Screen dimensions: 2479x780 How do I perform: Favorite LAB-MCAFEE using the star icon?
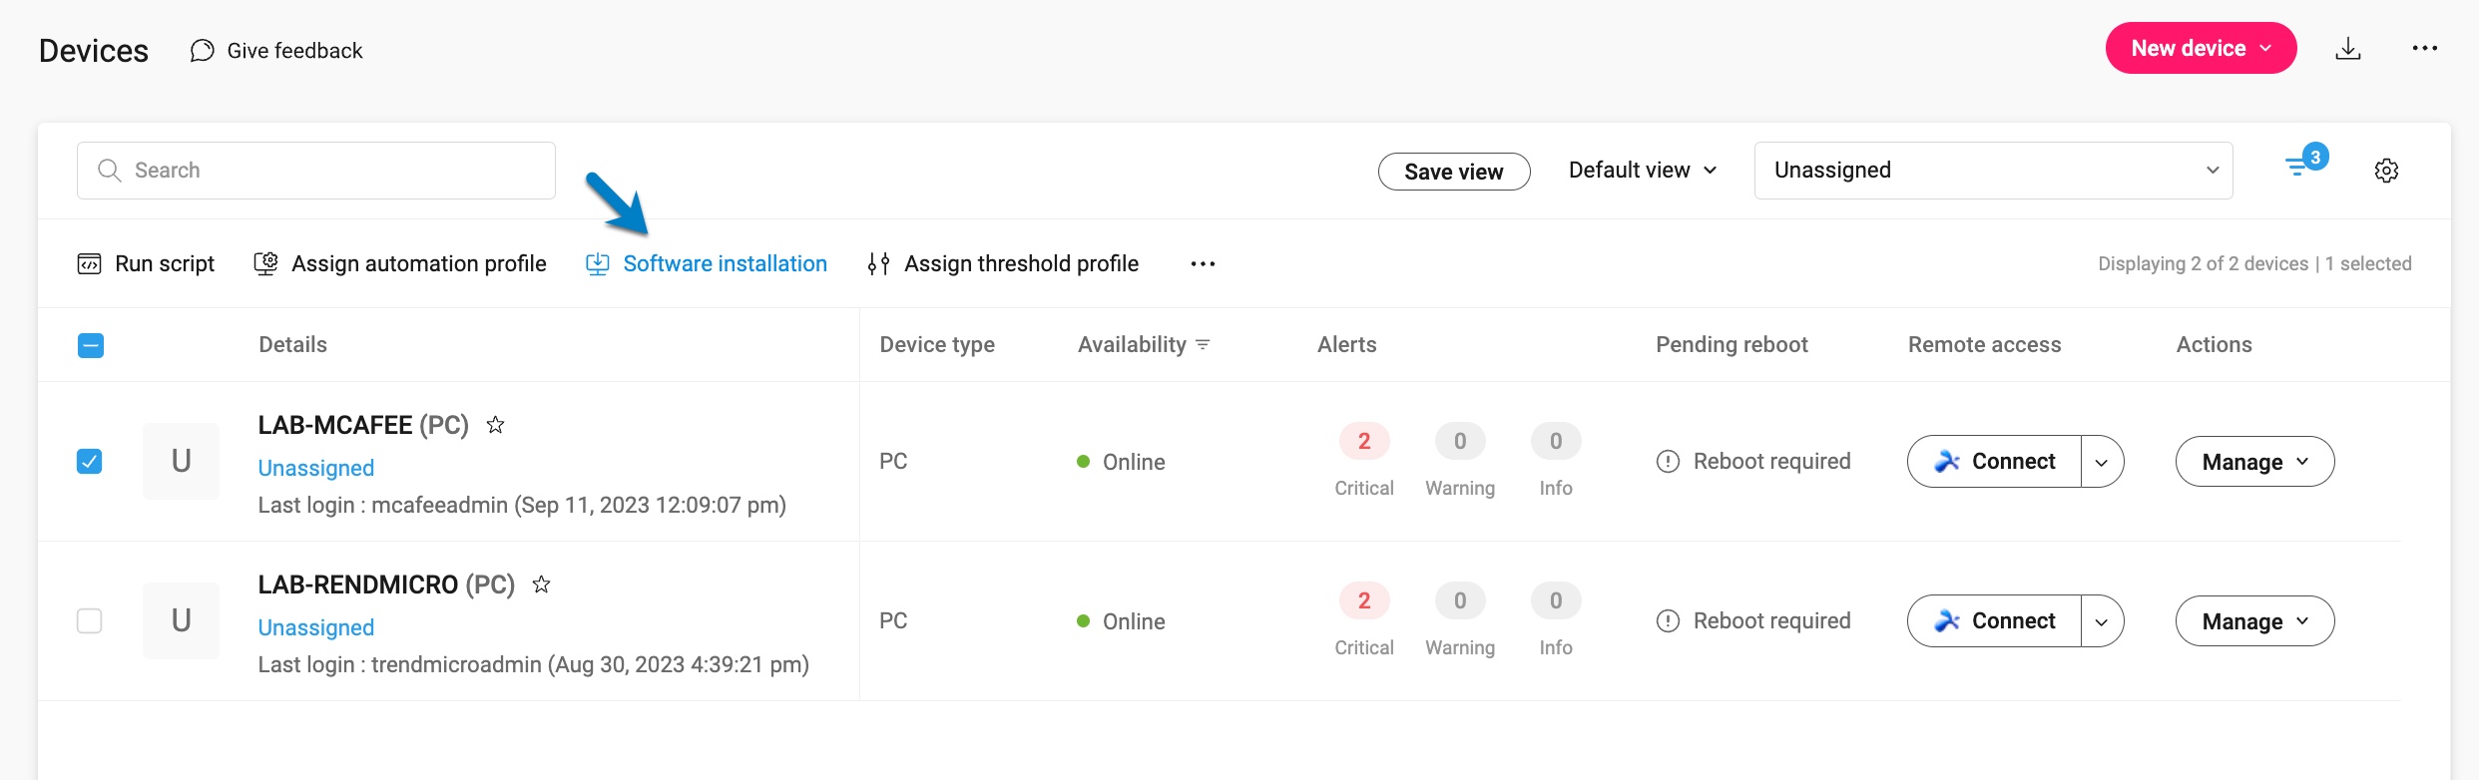495,425
